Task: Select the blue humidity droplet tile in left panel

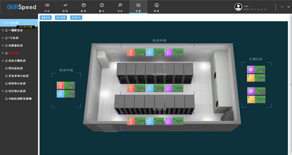Action: click(60, 94)
